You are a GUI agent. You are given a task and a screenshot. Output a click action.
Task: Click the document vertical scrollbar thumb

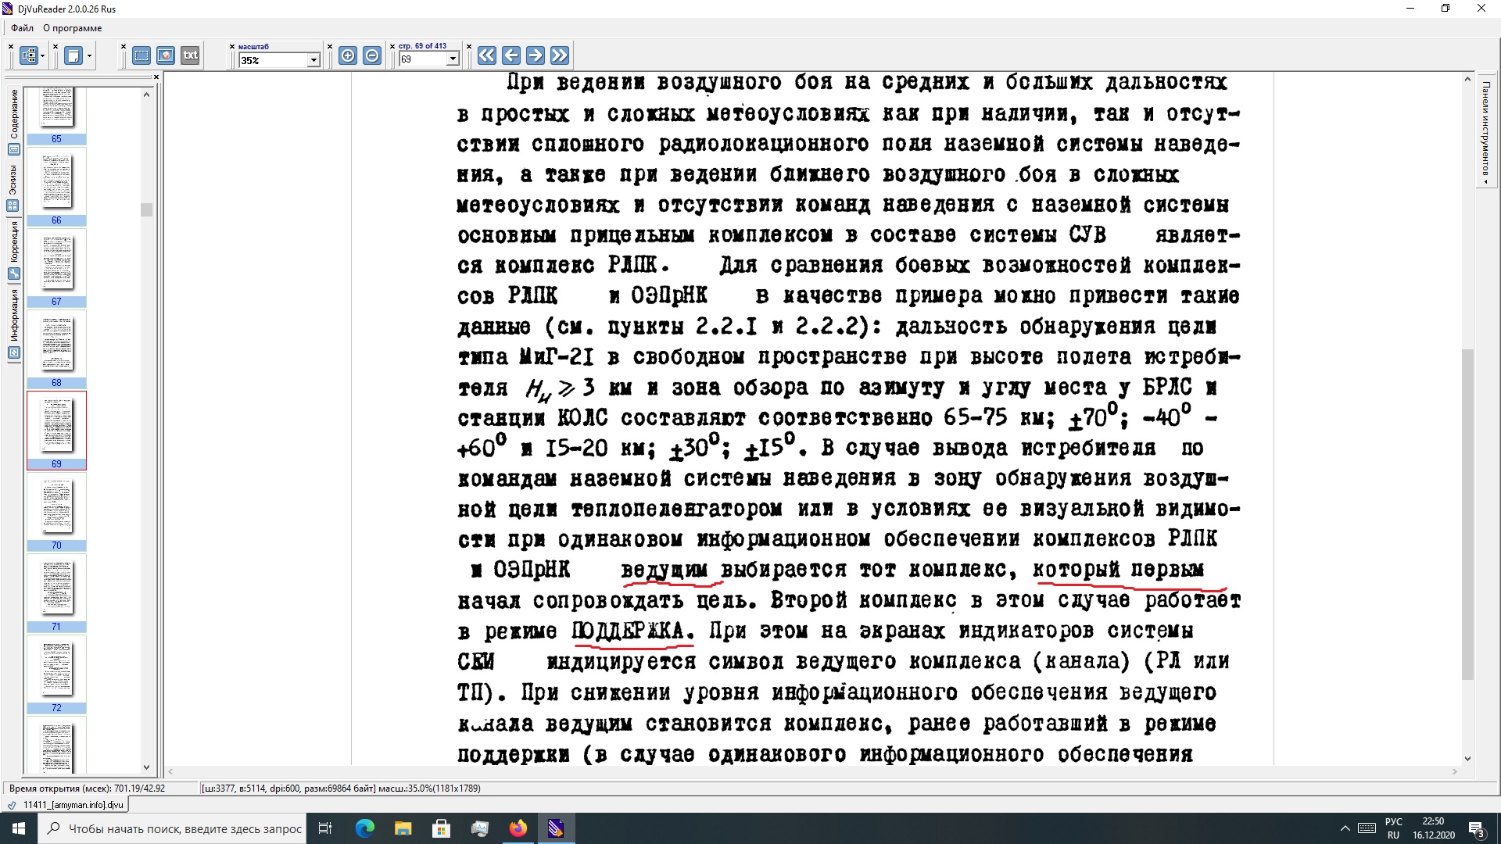1467,514
